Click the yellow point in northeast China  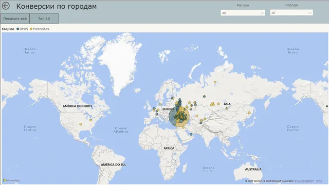[249, 113]
